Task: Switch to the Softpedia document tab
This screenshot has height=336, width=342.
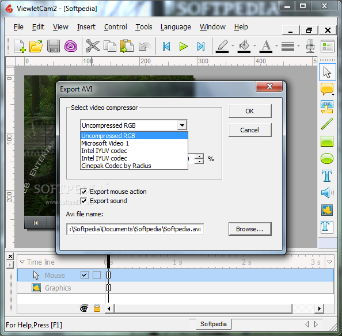Action: pos(214,324)
